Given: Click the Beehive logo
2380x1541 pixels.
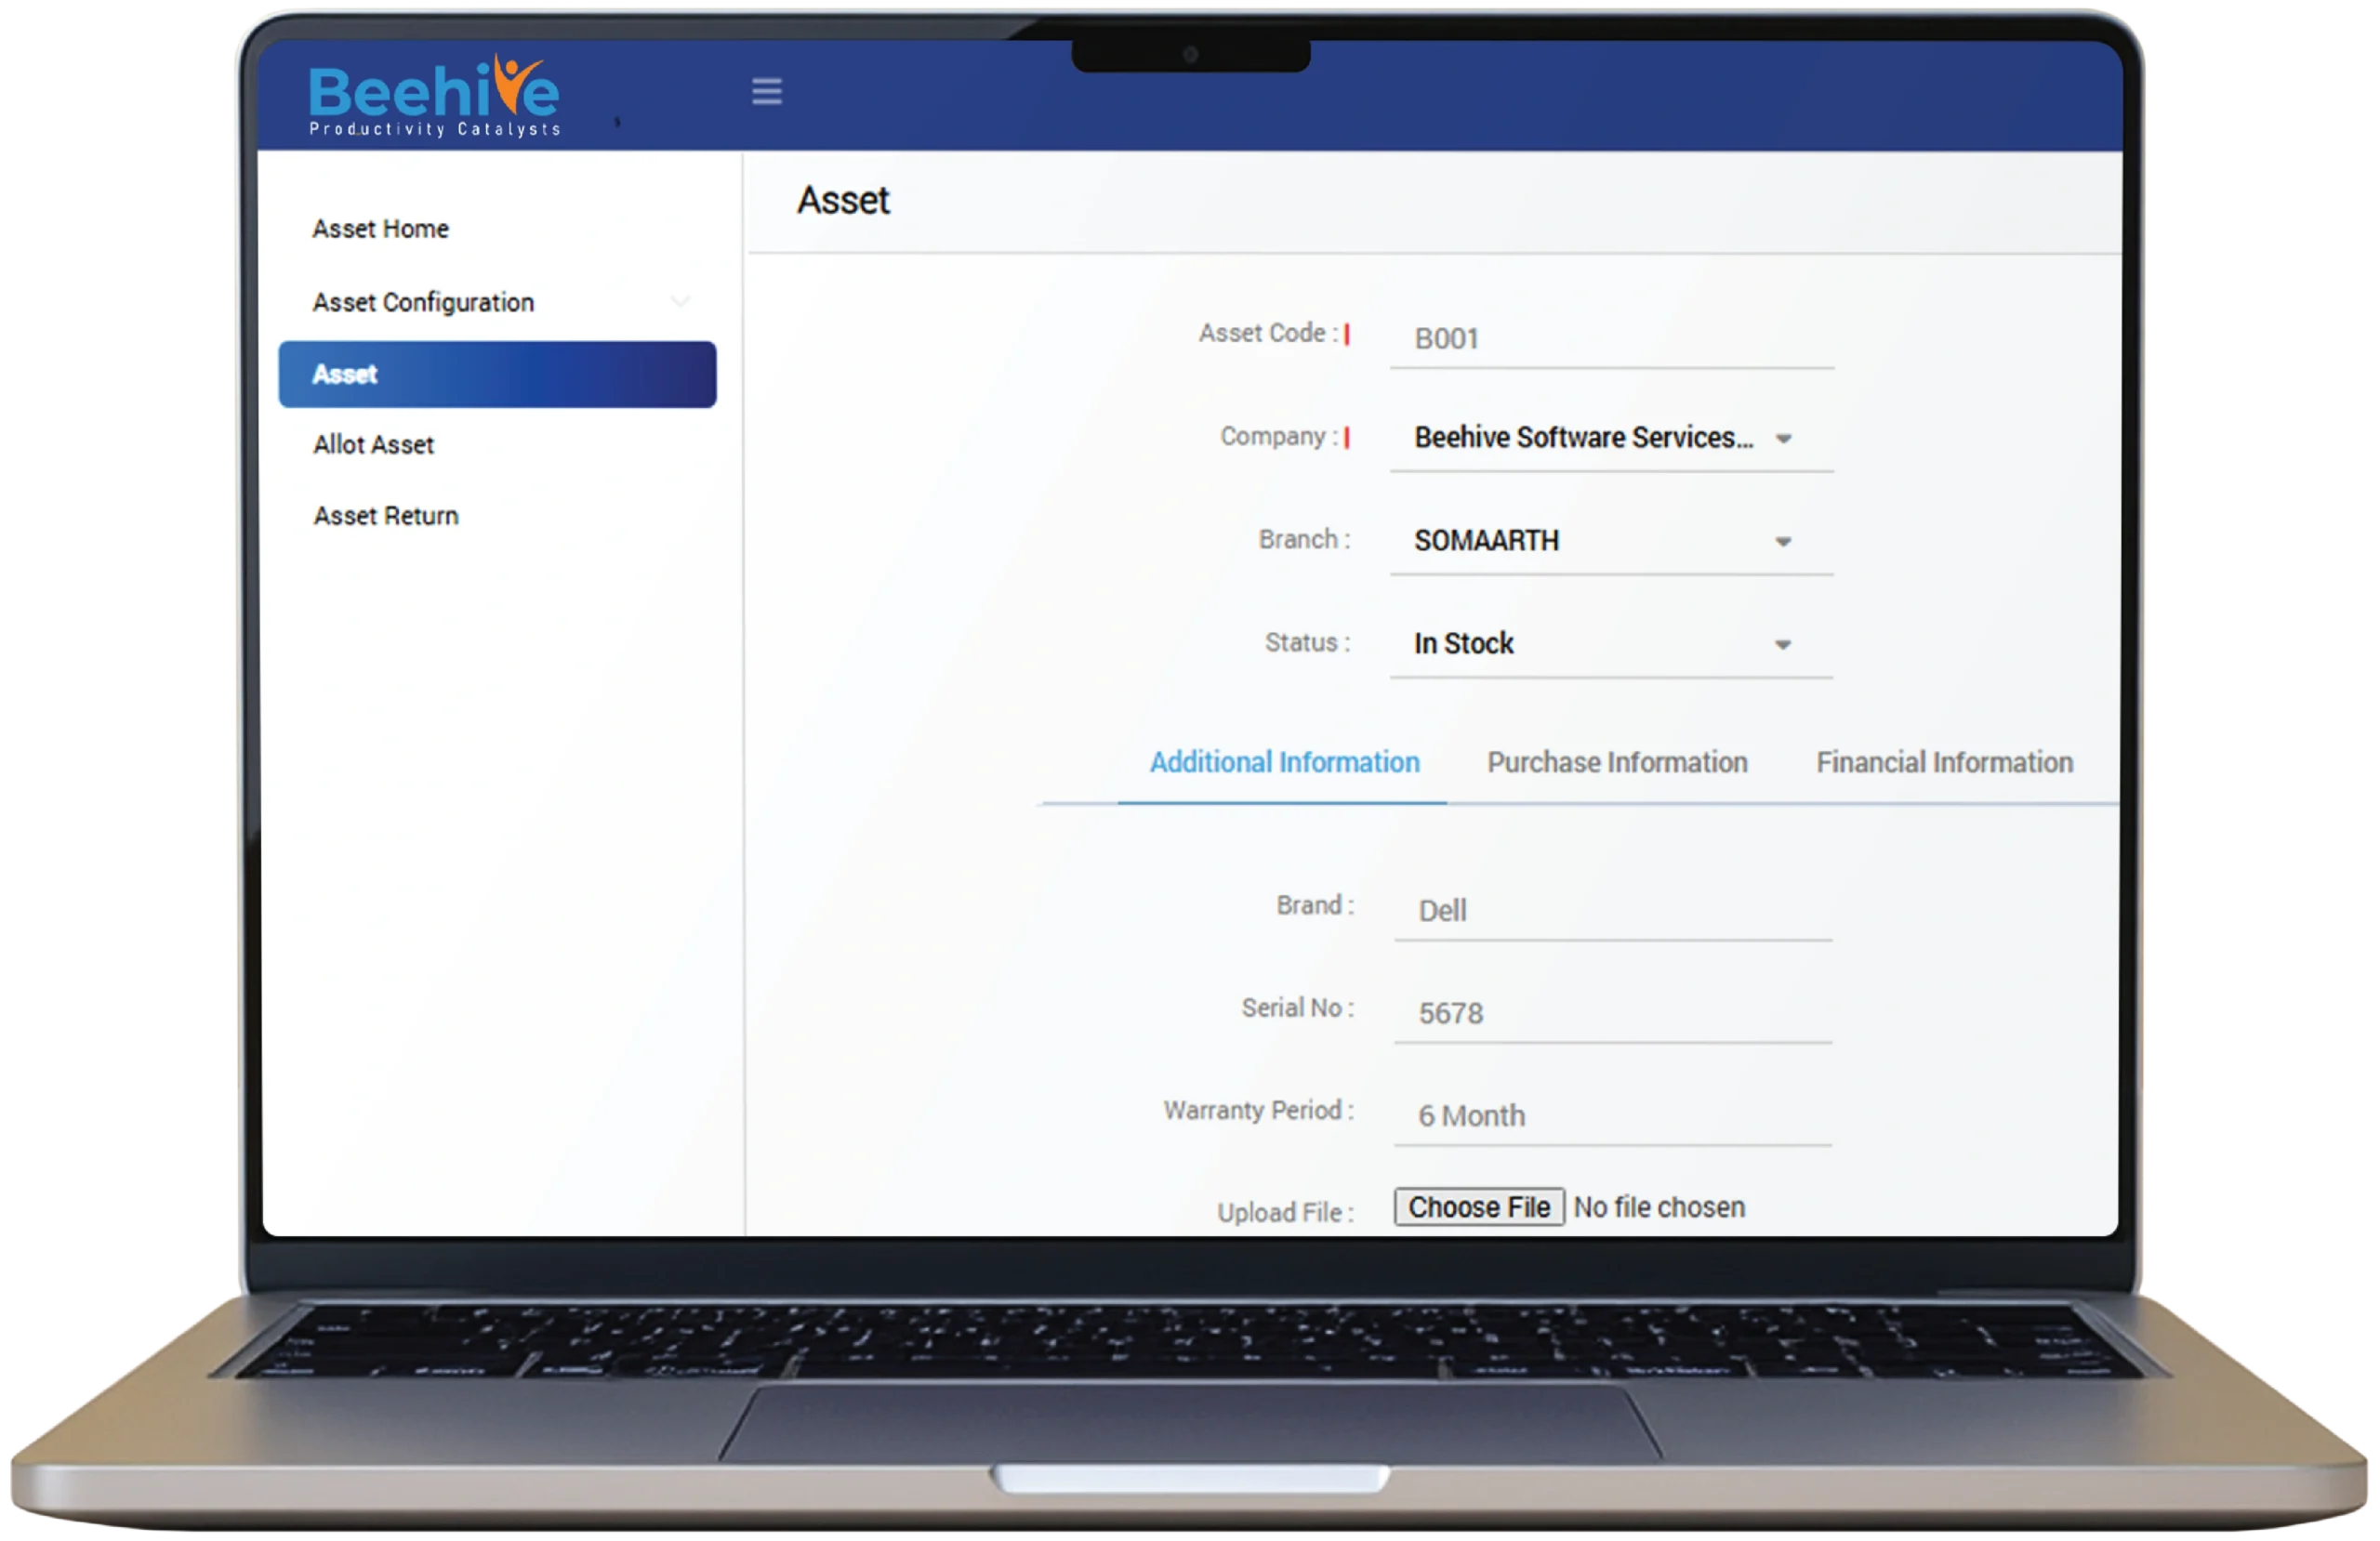Looking at the screenshot, I should point(434,97).
